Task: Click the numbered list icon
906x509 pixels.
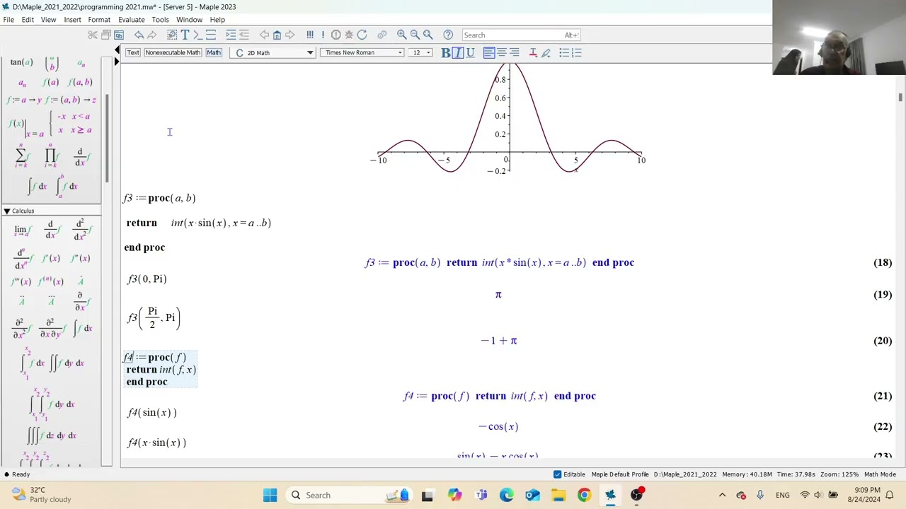Action: 577,52
